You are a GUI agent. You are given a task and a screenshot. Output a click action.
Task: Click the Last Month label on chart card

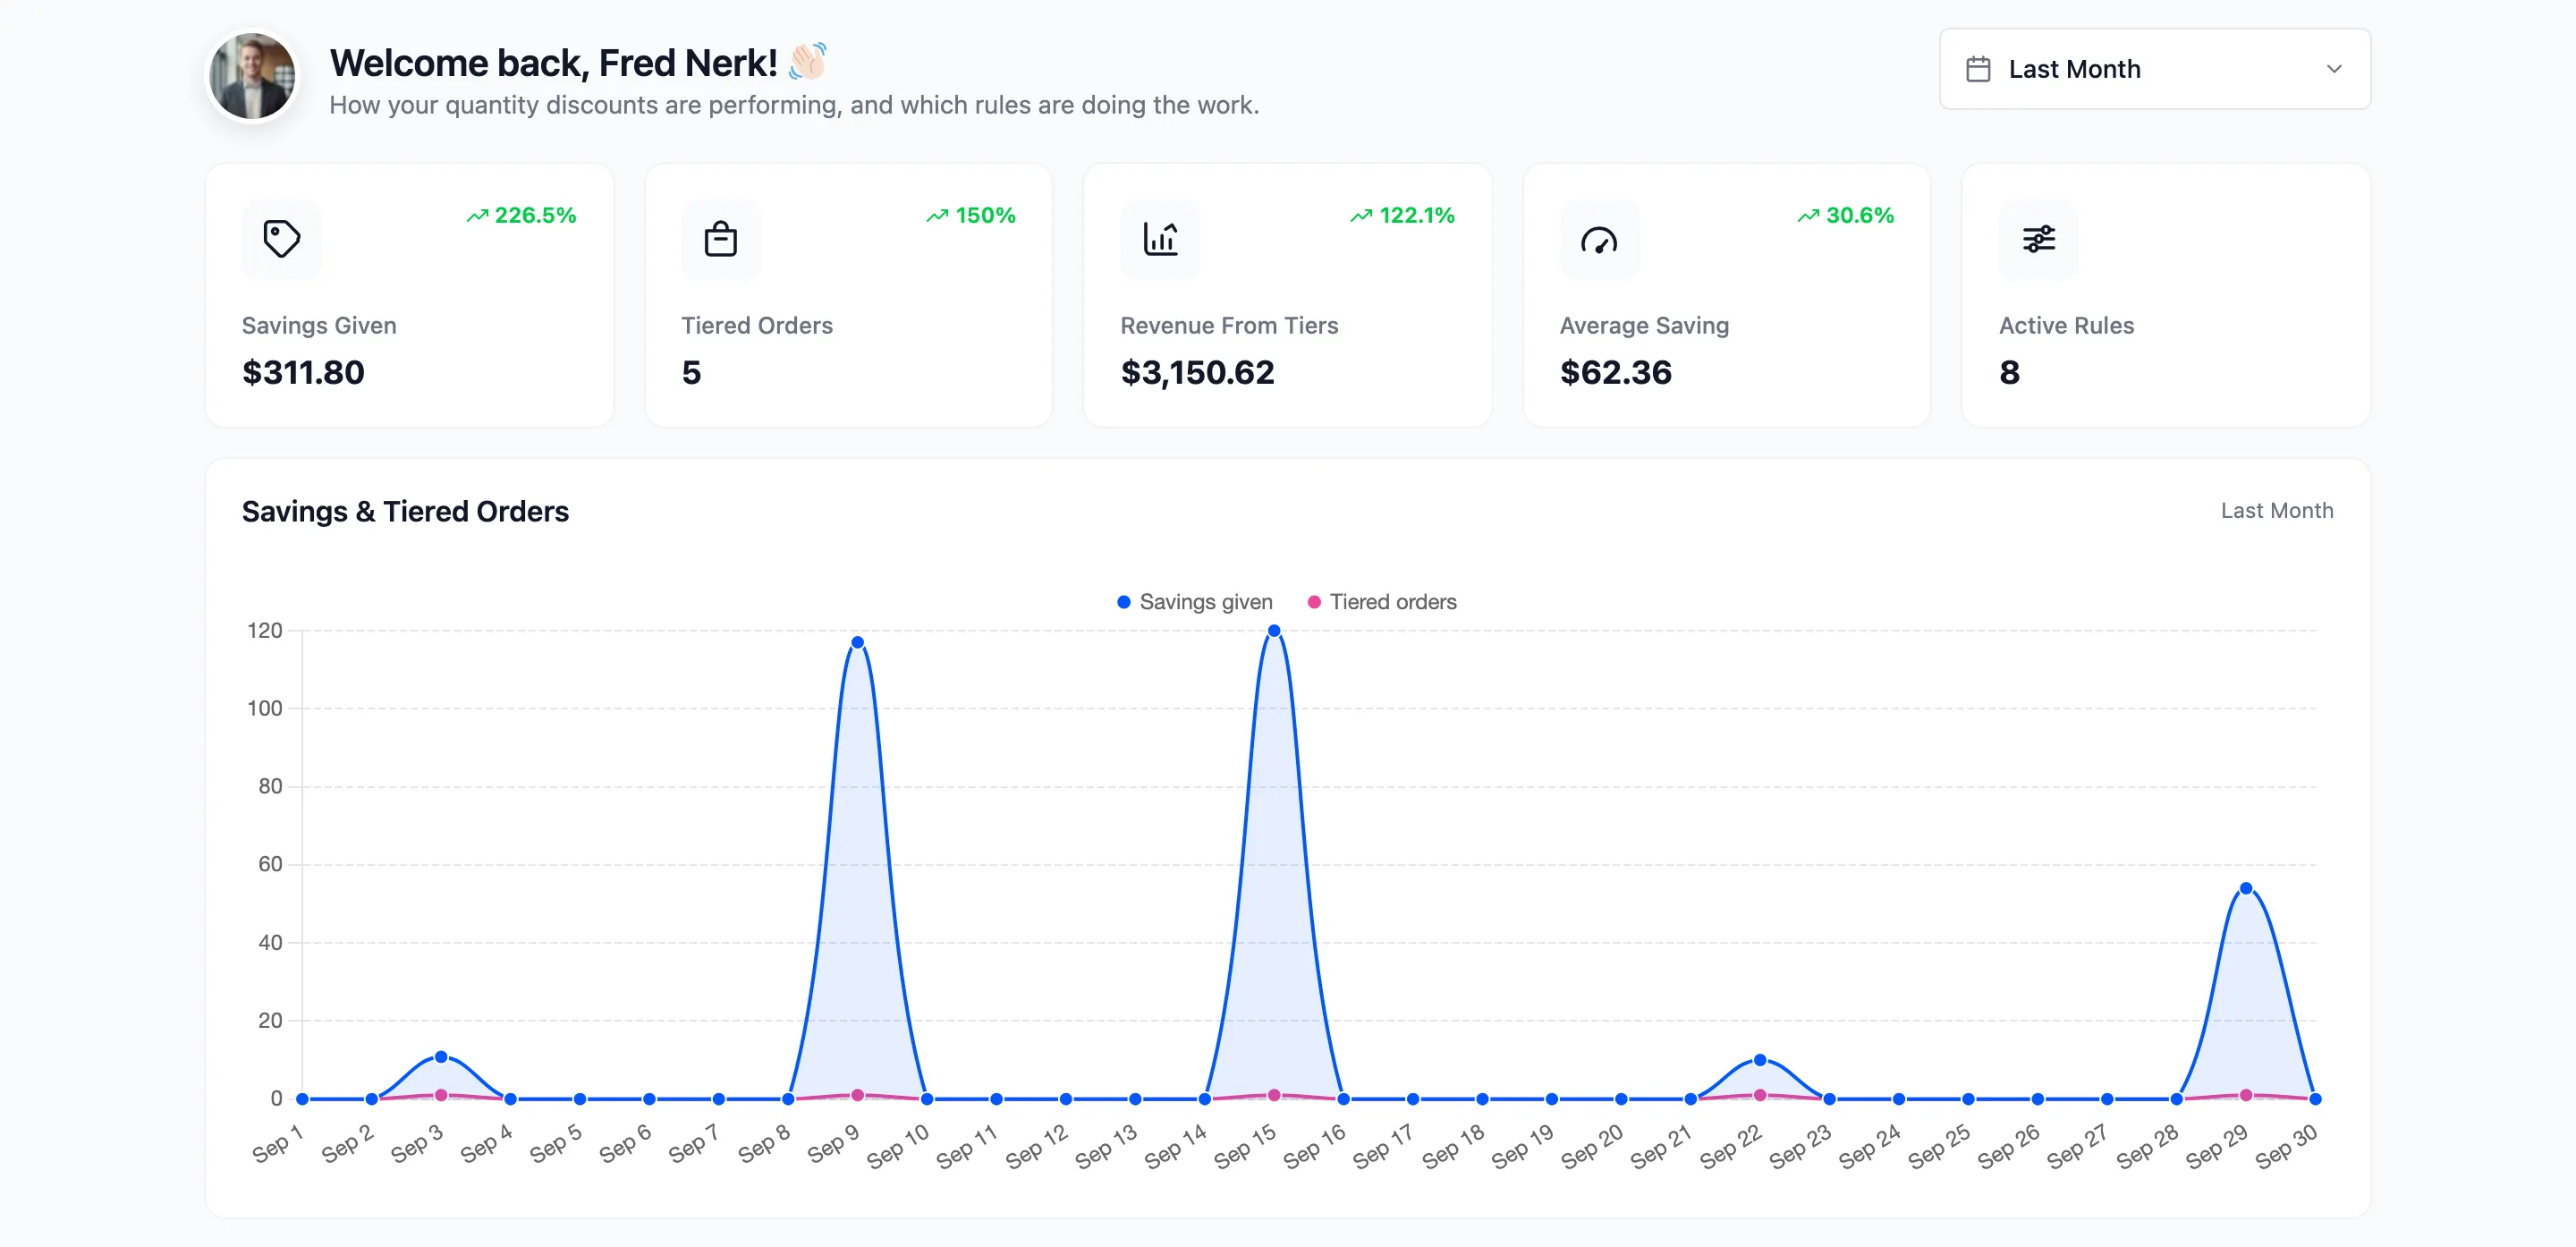point(2277,511)
